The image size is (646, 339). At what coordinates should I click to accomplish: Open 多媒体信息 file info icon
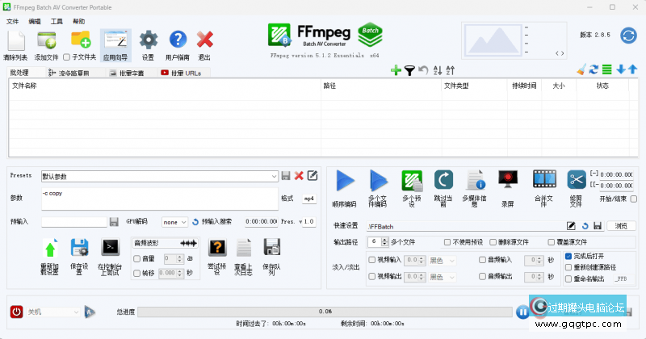click(474, 181)
